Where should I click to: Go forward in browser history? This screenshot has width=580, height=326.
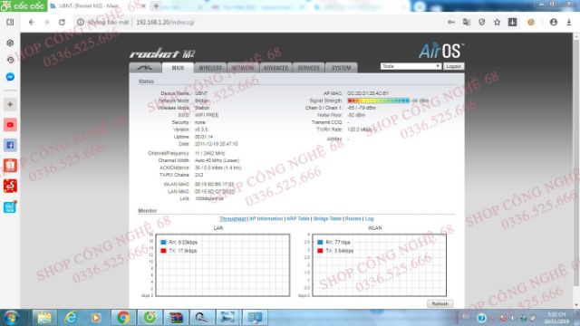pyautogui.click(x=46, y=22)
